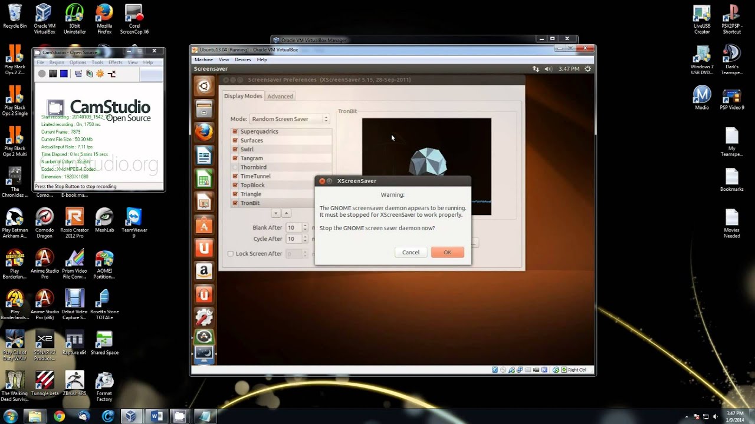Open Ubuntu Dash home in the launcher
The width and height of the screenshot is (755, 424).
click(x=204, y=86)
